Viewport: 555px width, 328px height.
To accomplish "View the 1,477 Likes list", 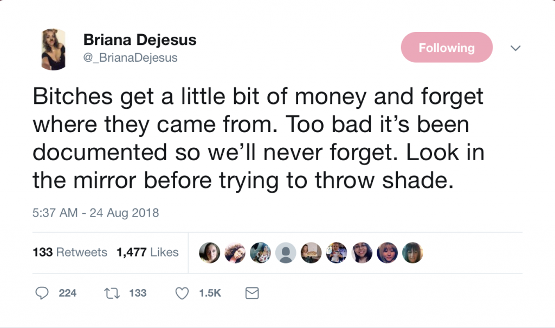I will (147, 252).
